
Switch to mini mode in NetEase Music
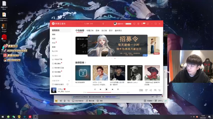tap(148, 24)
